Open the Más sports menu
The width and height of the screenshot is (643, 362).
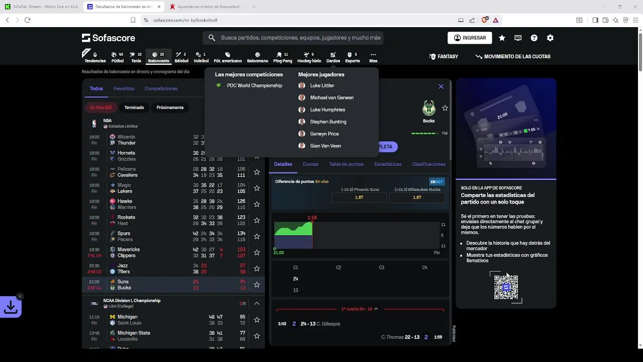[x=373, y=57]
